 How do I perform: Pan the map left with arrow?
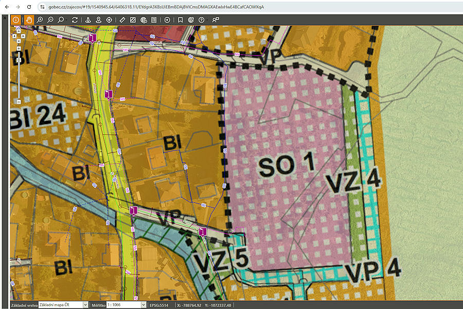click(x=14, y=36)
